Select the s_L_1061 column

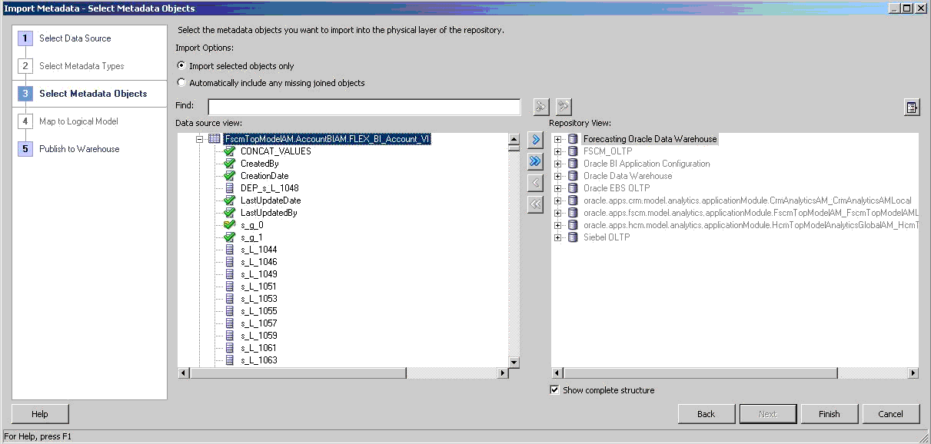click(259, 348)
